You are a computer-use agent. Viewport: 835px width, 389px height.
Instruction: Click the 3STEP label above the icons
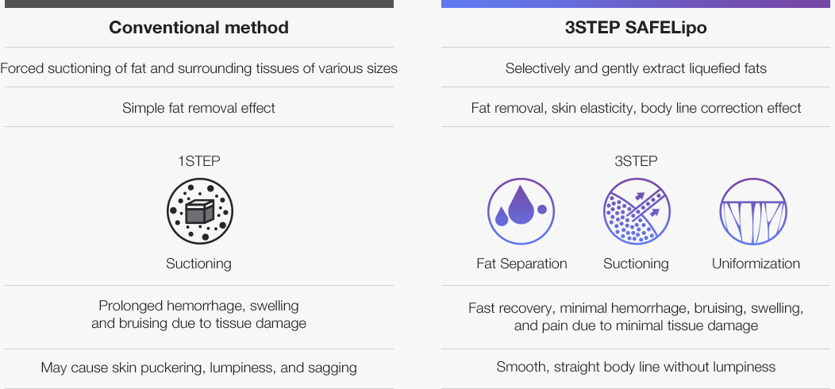pyautogui.click(x=636, y=161)
